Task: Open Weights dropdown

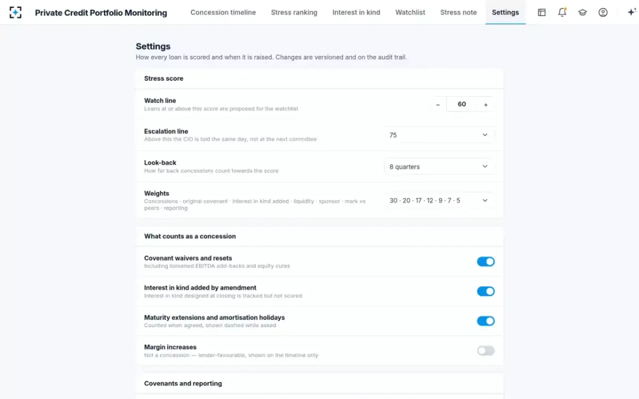Action: click(439, 201)
